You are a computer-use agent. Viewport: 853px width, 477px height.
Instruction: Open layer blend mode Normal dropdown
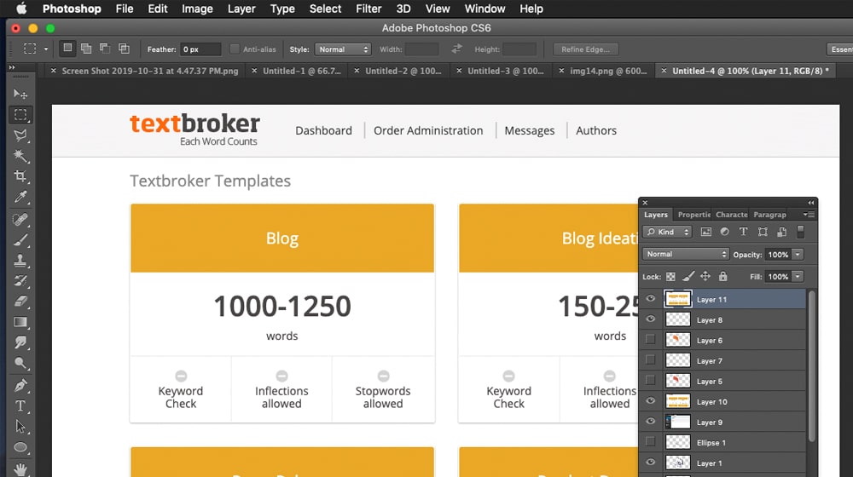tap(686, 254)
